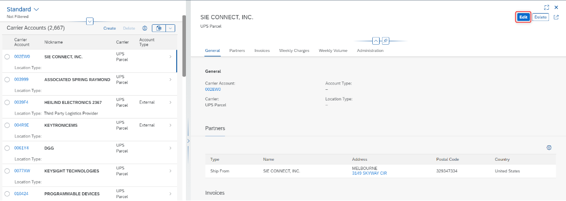Screen dimensions: 566x201
Task: Expand the filter header above Carrier Accounts
Action: point(90,21)
